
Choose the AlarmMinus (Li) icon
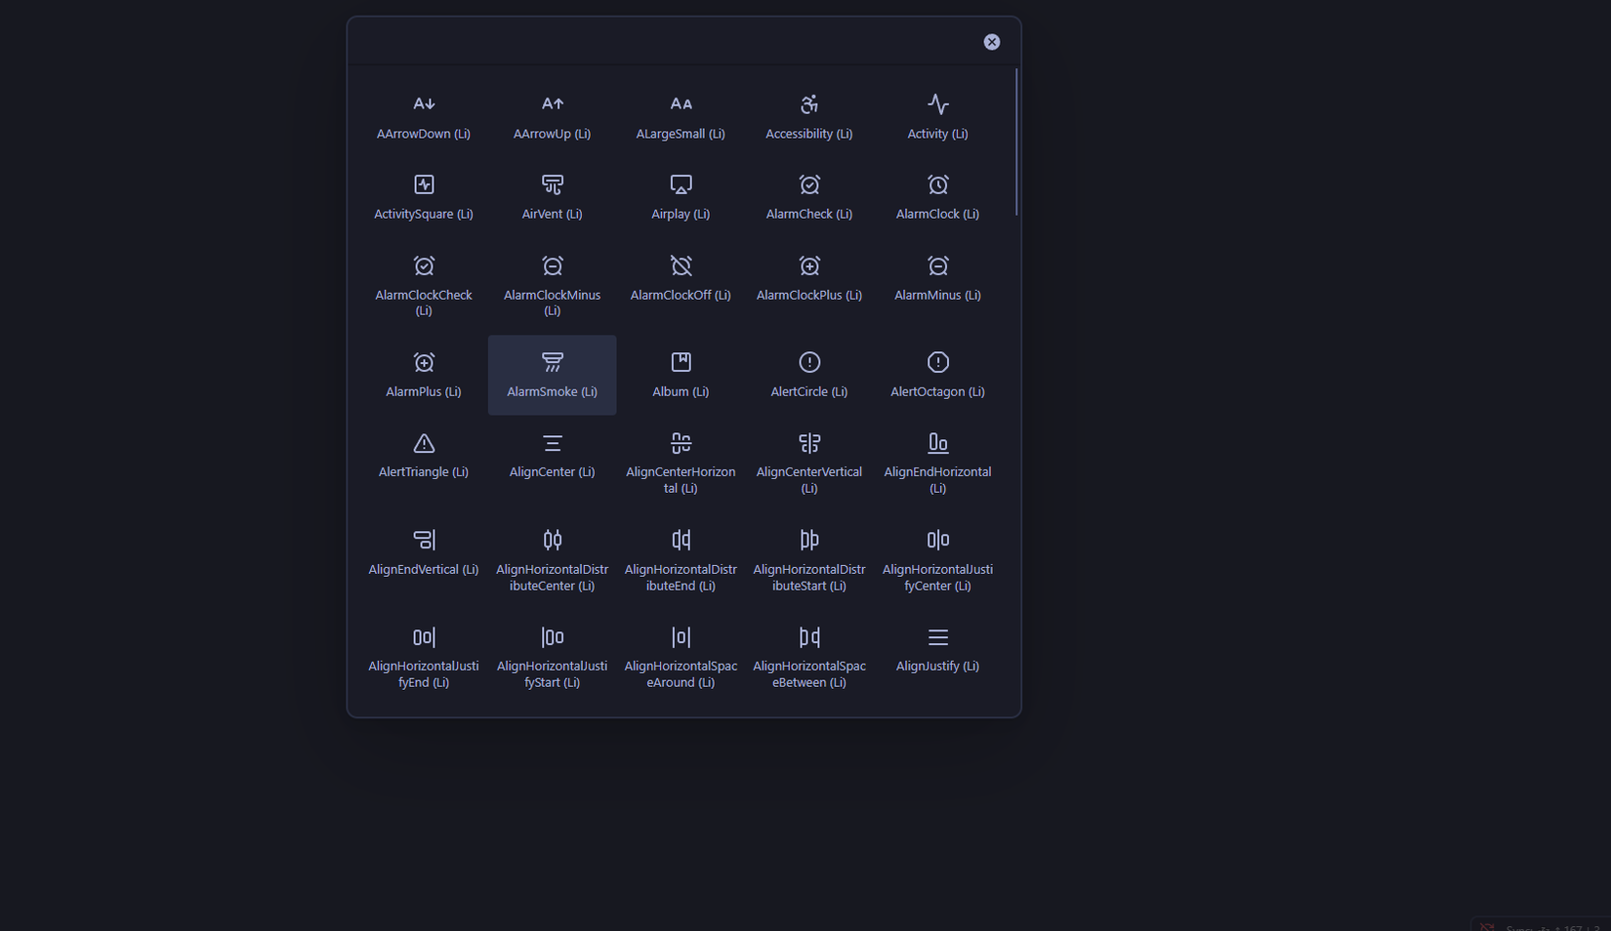938,265
